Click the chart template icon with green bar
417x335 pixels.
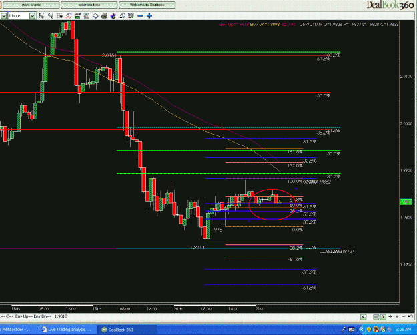77,16
